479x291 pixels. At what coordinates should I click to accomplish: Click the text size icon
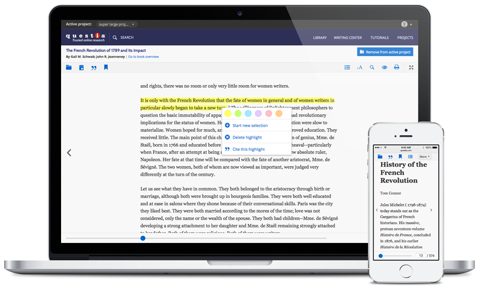(x=360, y=67)
